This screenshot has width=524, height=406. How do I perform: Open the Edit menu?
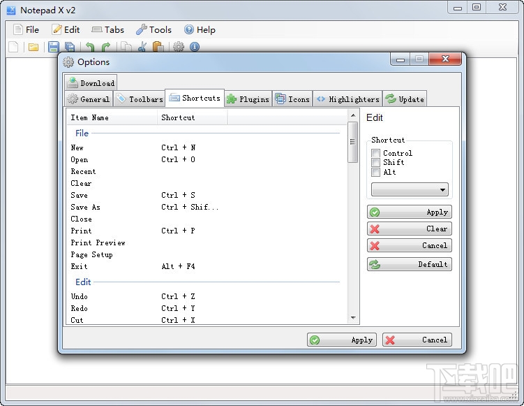66,30
